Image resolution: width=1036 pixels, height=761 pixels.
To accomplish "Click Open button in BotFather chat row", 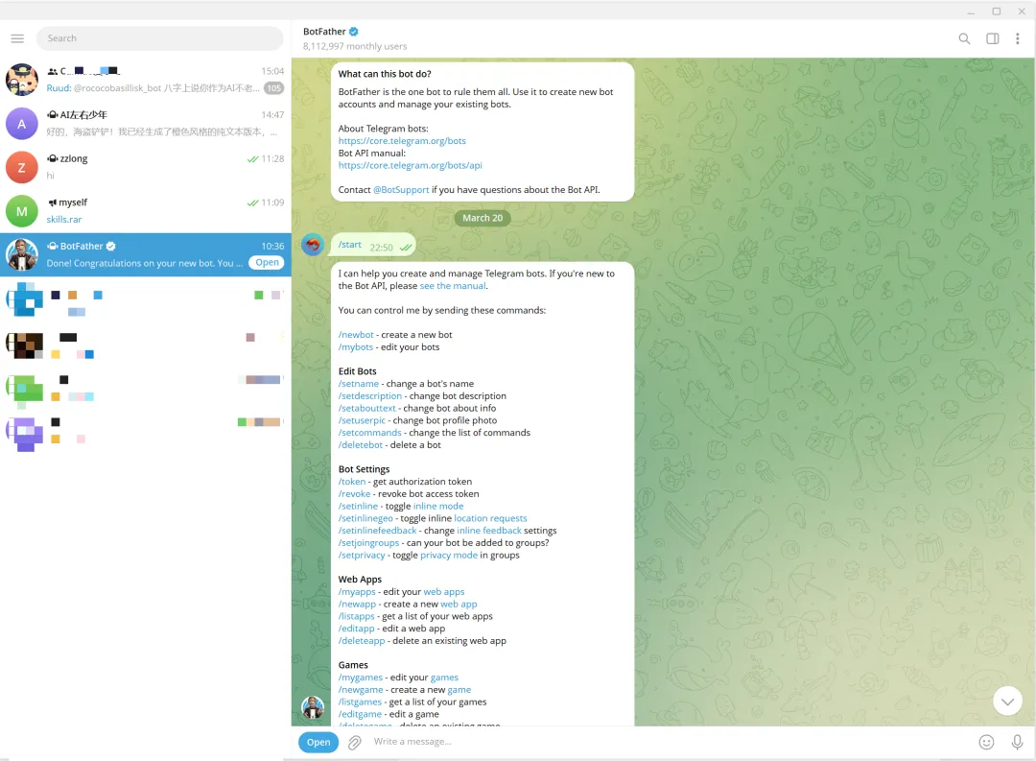I will 267,263.
